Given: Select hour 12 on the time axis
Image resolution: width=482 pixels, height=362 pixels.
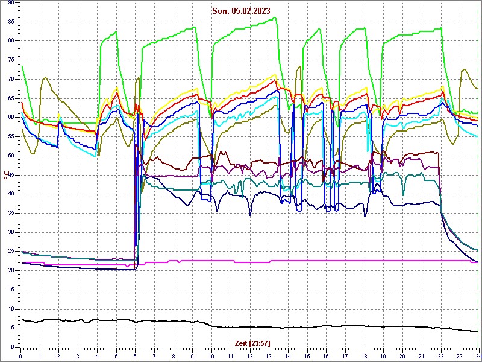Looking at the screenshot, I should (x=249, y=355).
